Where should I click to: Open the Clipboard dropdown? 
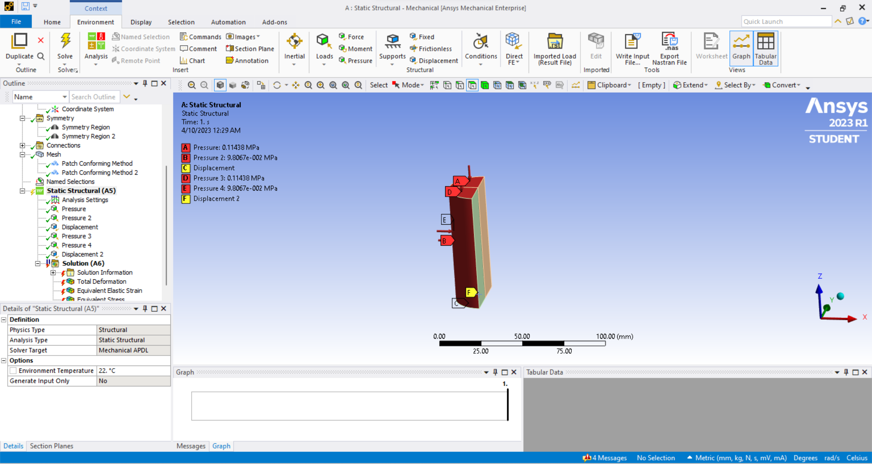click(609, 85)
